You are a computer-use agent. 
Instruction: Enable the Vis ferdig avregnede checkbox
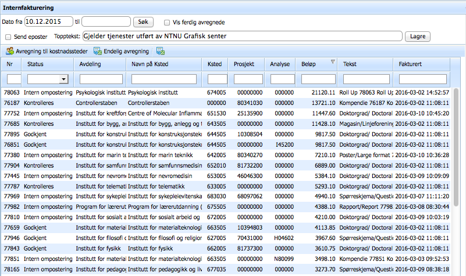(168, 23)
